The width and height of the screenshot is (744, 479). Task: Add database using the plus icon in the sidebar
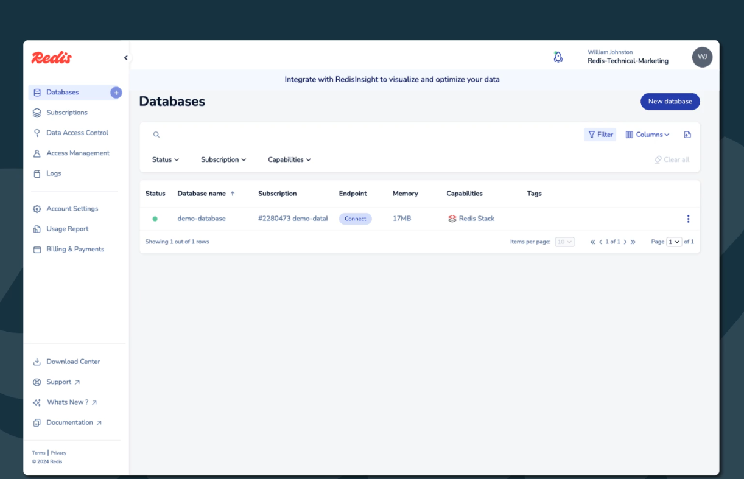coord(116,93)
